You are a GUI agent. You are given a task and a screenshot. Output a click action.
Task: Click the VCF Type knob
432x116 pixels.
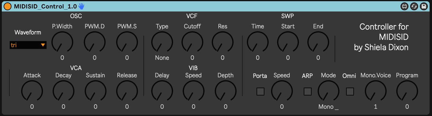tap(162, 42)
